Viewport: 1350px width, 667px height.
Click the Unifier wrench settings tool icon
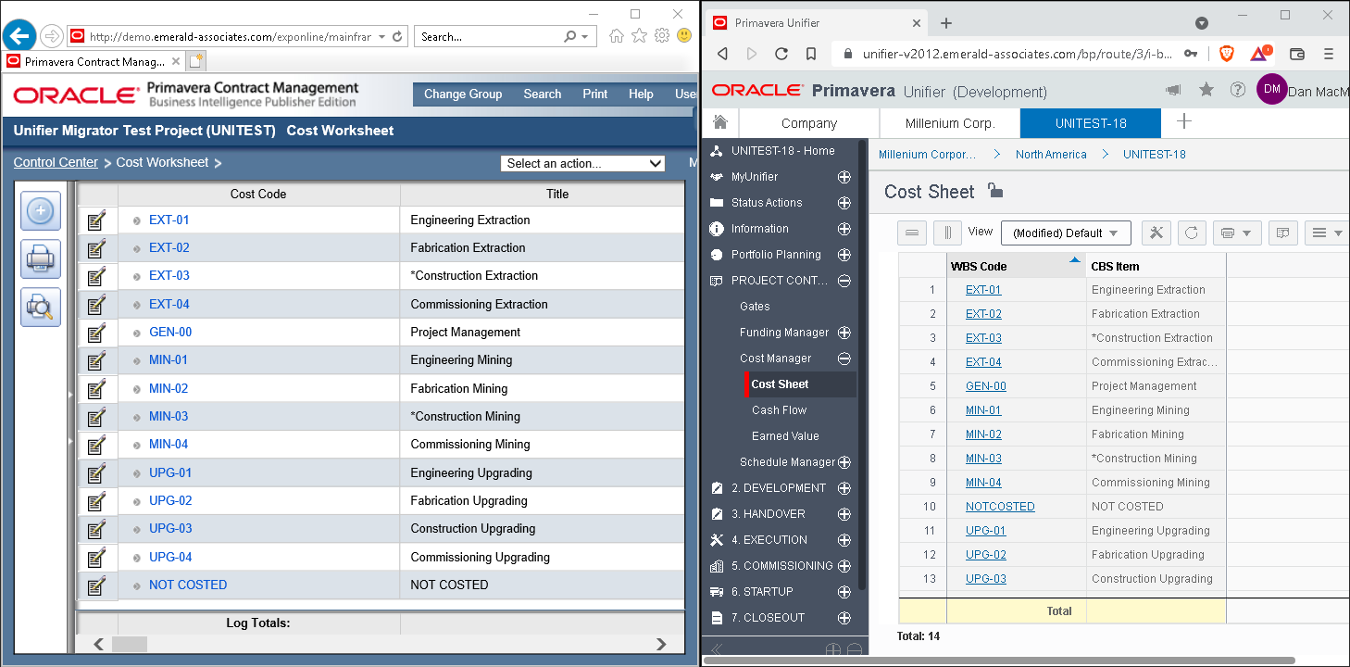[x=1156, y=233]
